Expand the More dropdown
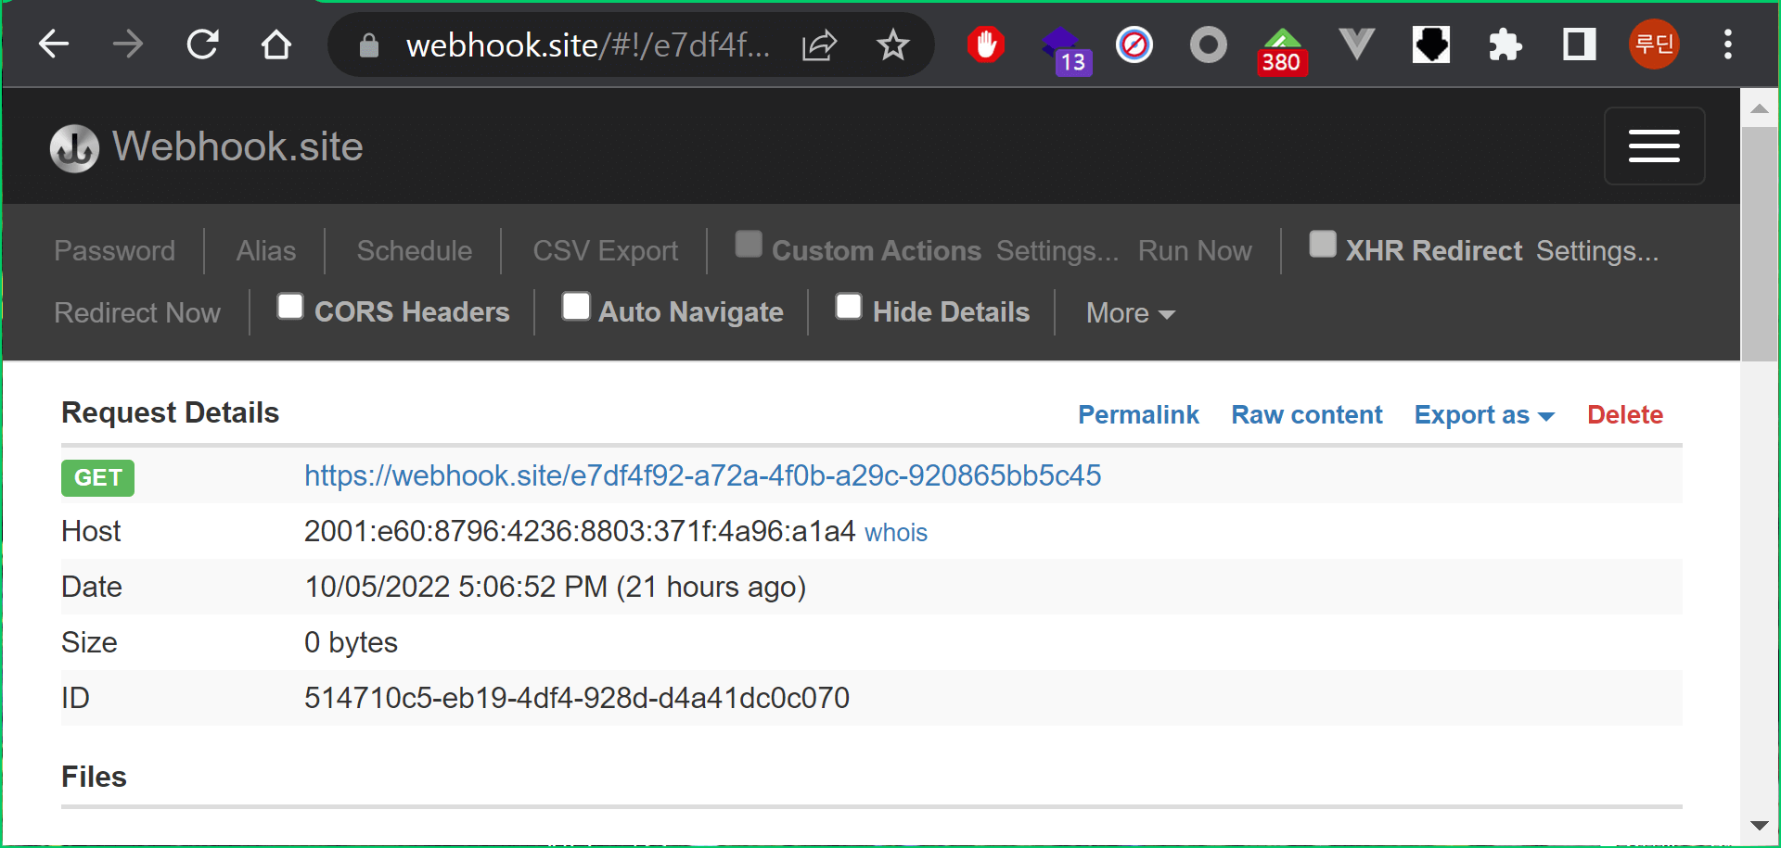Screen dimensions: 1781x848 coord(1130,313)
